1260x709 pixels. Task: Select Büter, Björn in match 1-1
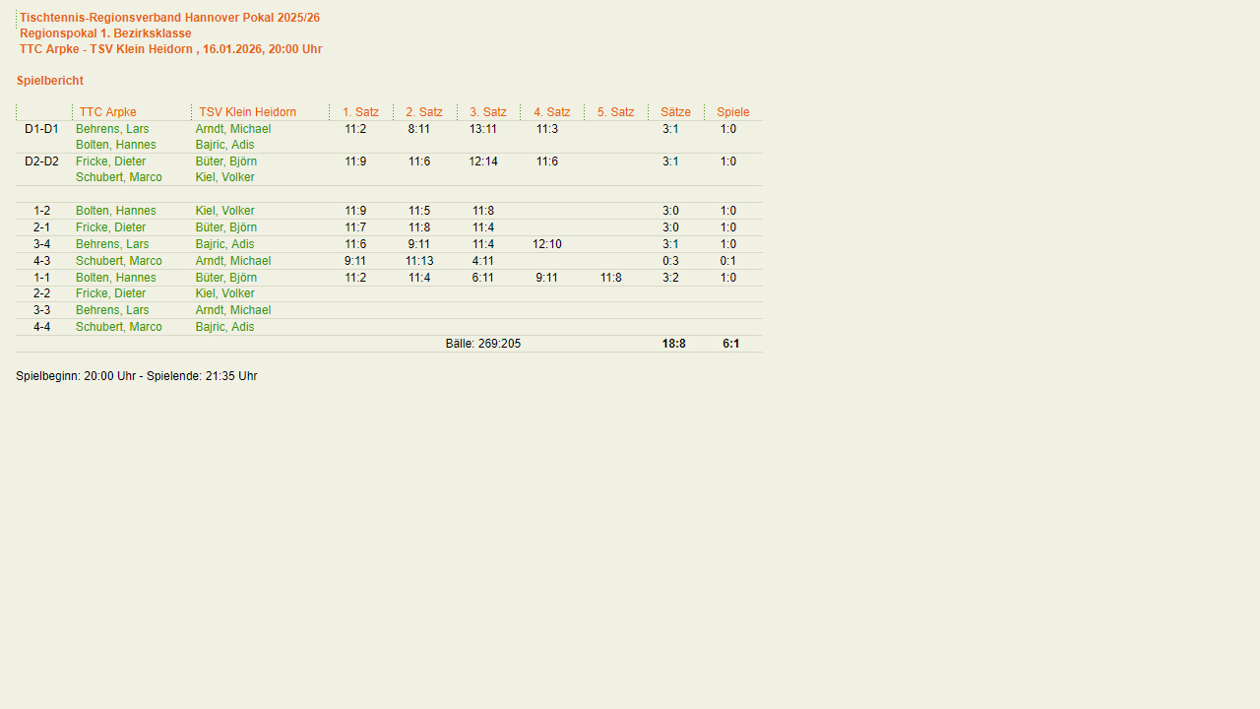(225, 278)
